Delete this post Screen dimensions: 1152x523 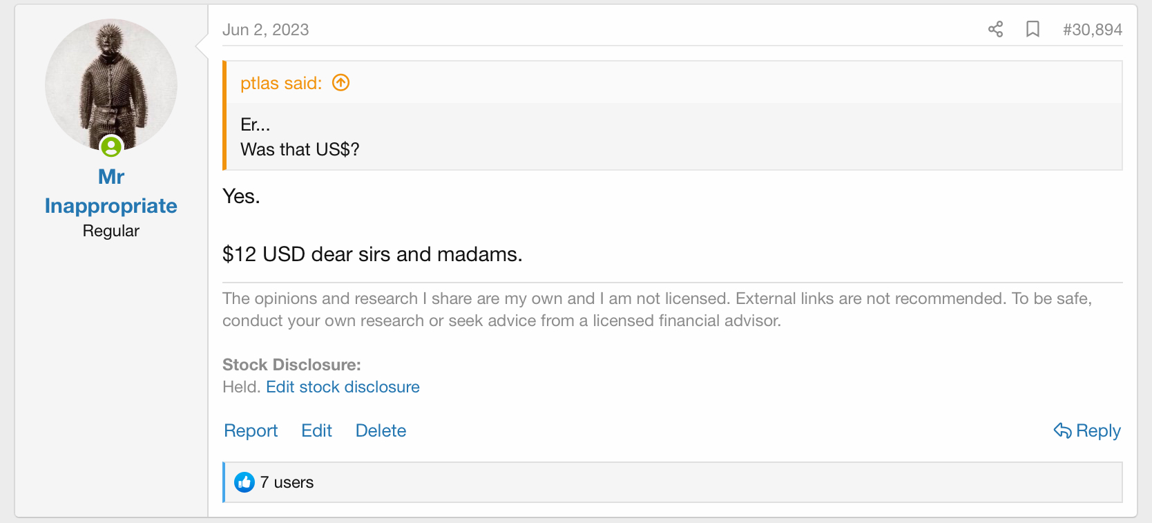(x=381, y=430)
